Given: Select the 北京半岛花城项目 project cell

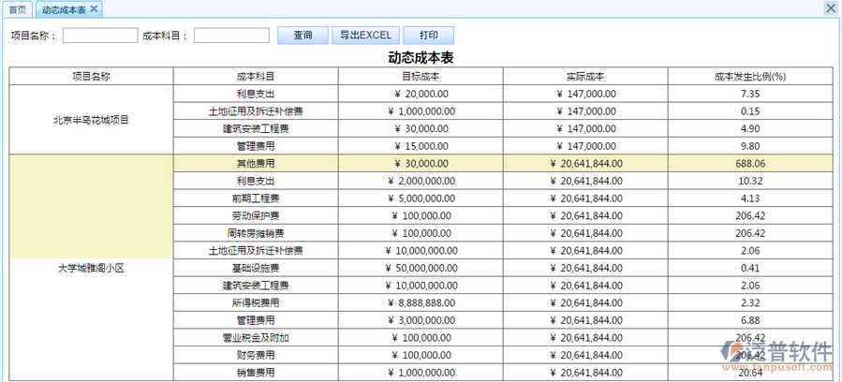Looking at the screenshot, I should (91, 120).
